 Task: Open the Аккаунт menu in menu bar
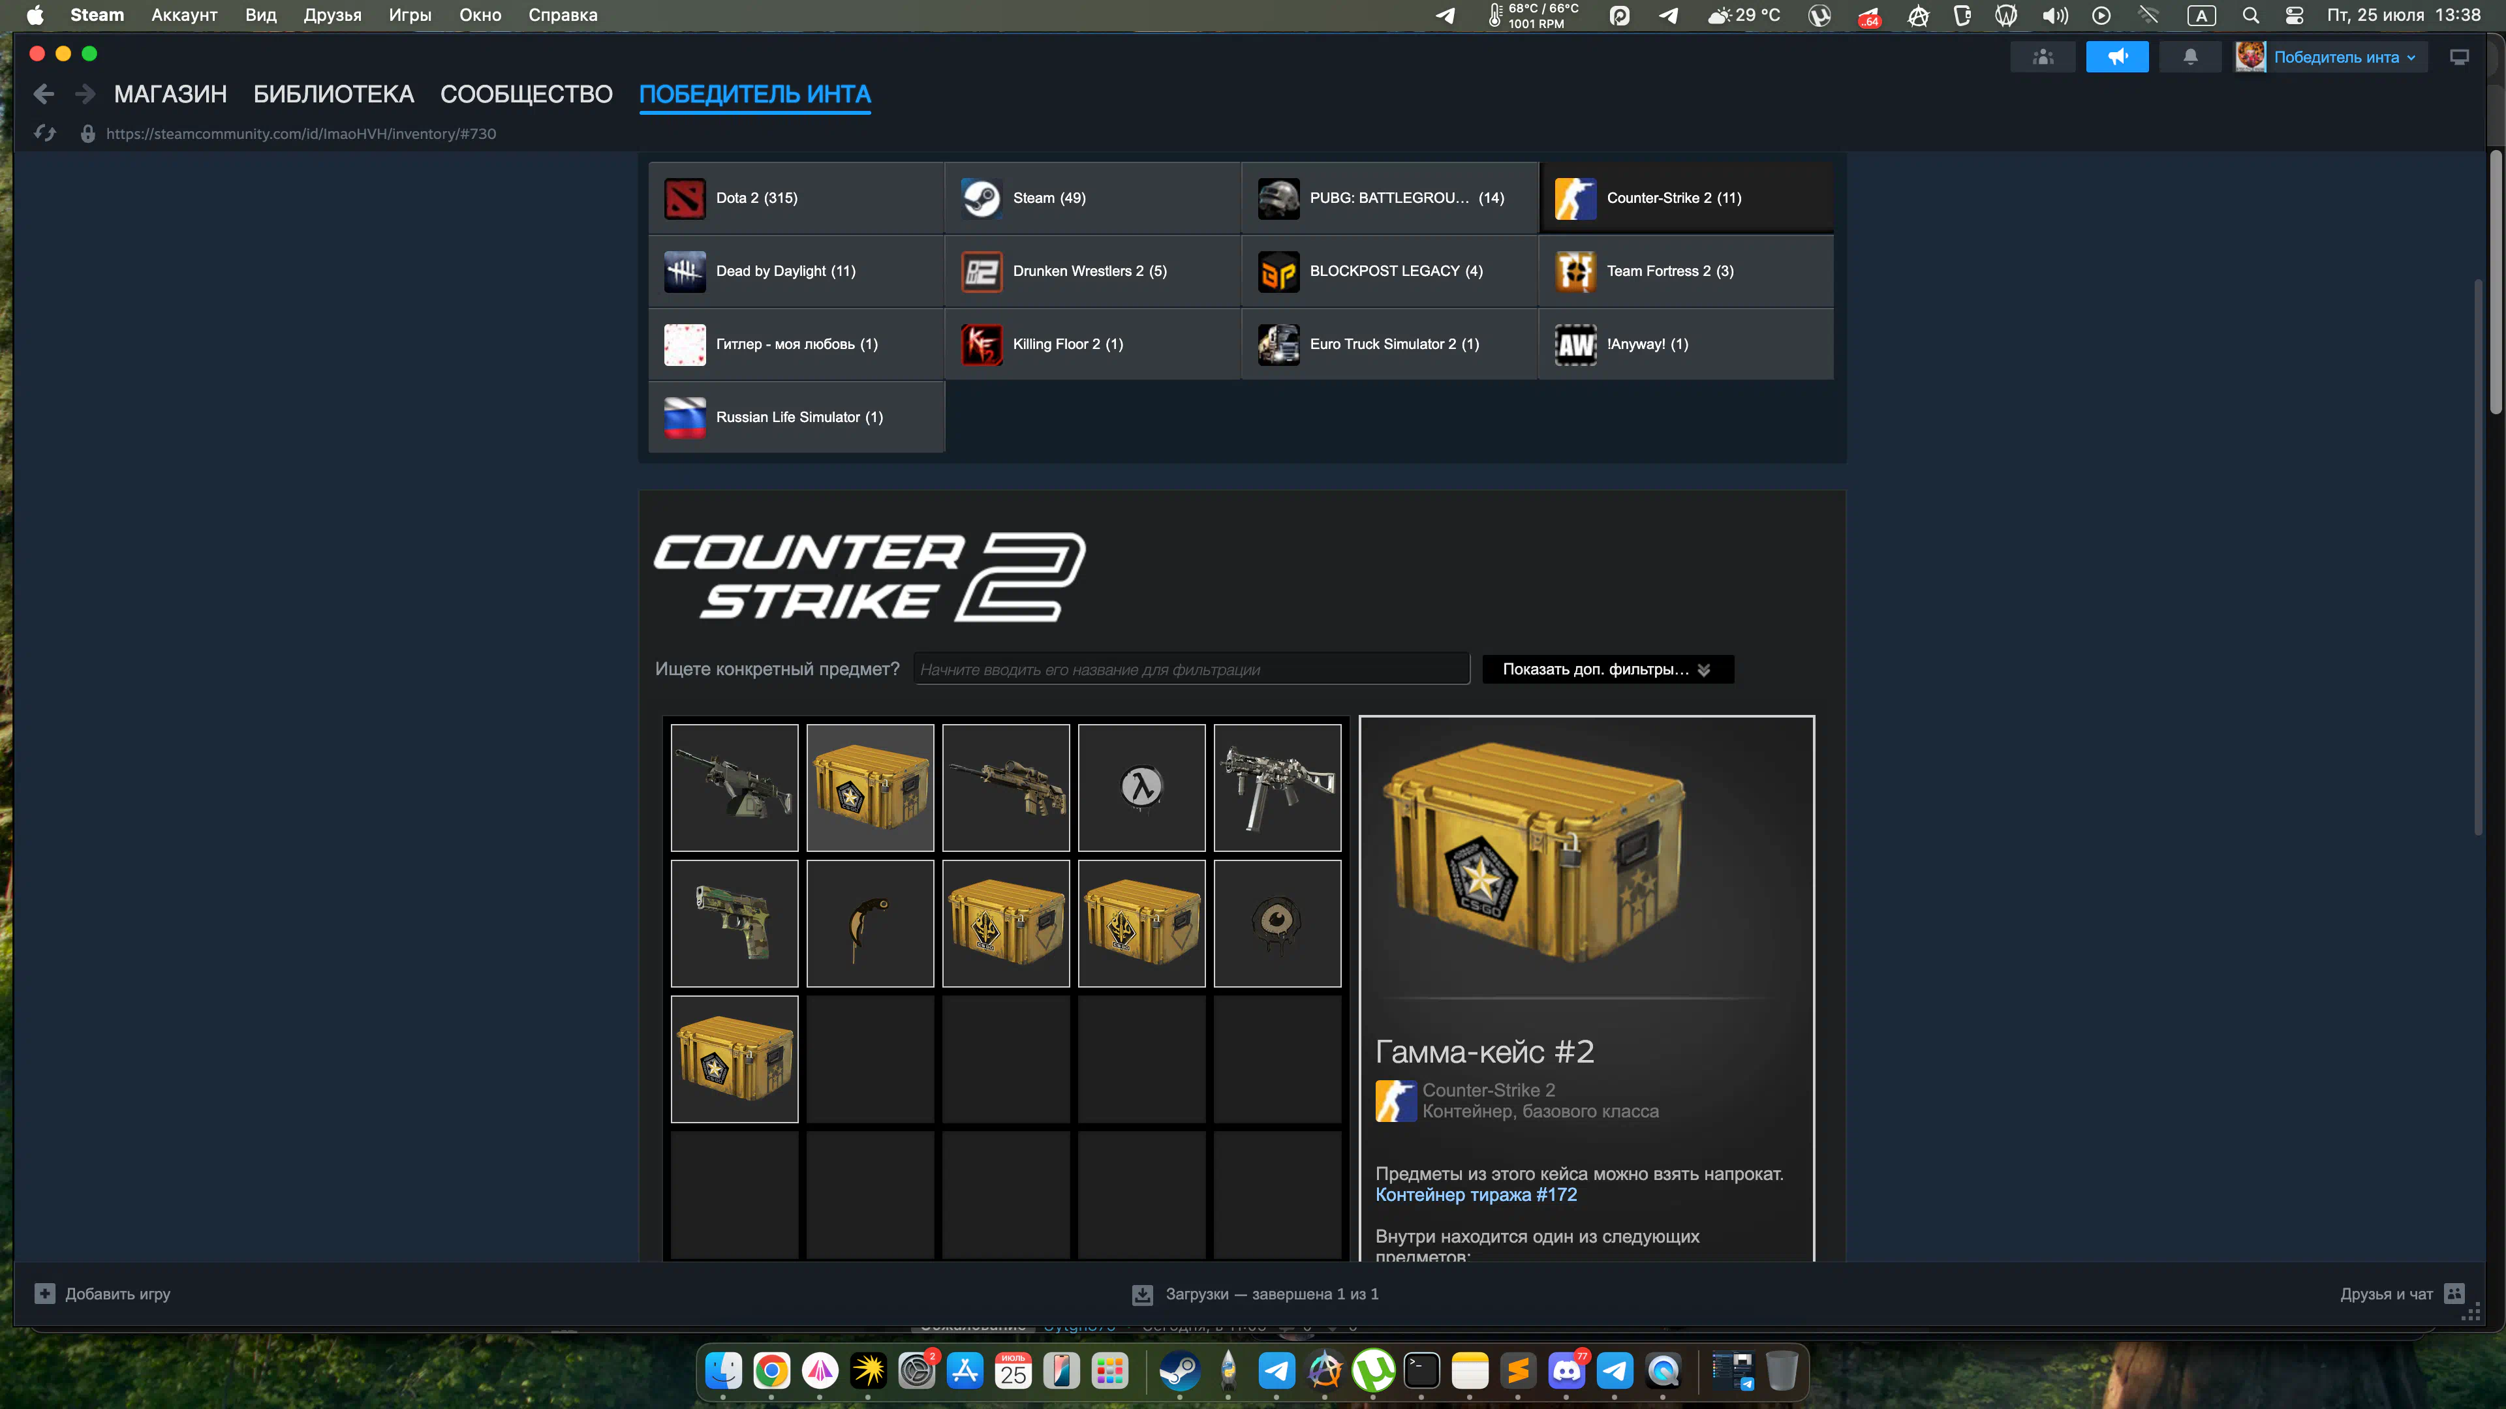[x=184, y=14]
